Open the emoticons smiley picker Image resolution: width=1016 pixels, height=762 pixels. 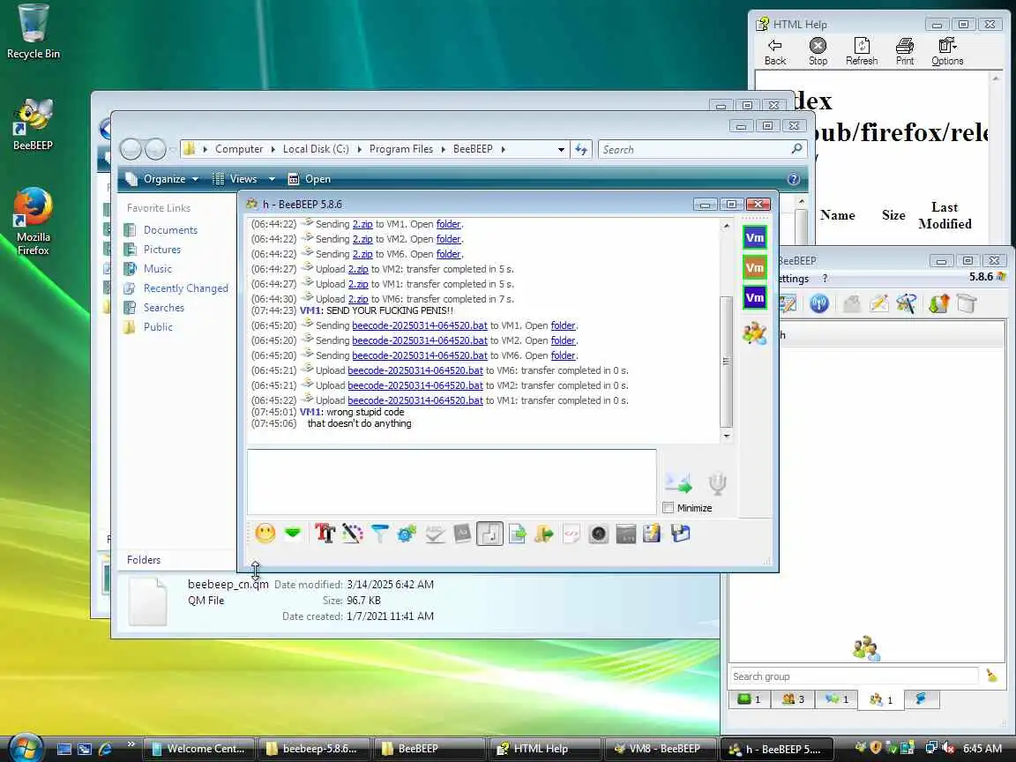[265, 534]
